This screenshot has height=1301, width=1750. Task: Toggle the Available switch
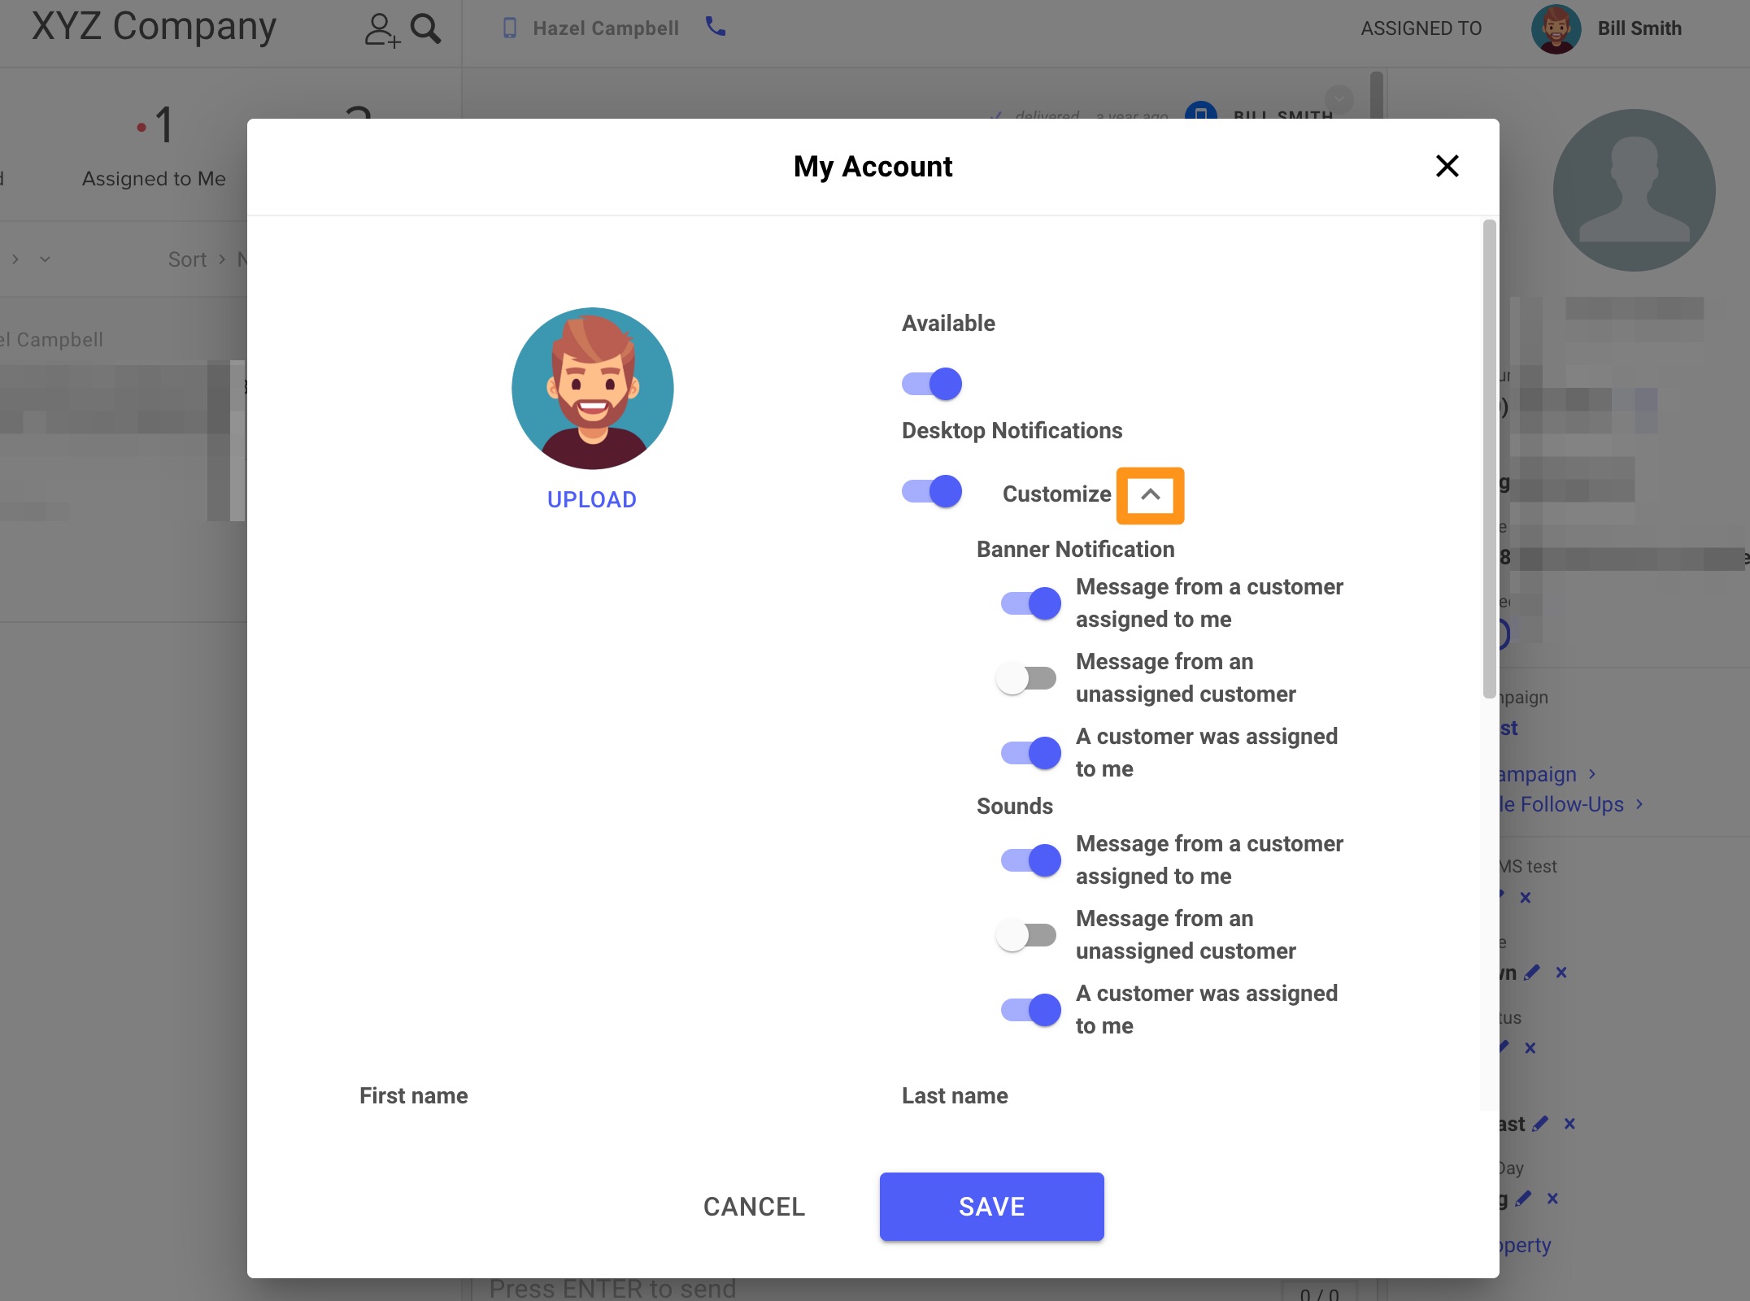pyautogui.click(x=932, y=384)
